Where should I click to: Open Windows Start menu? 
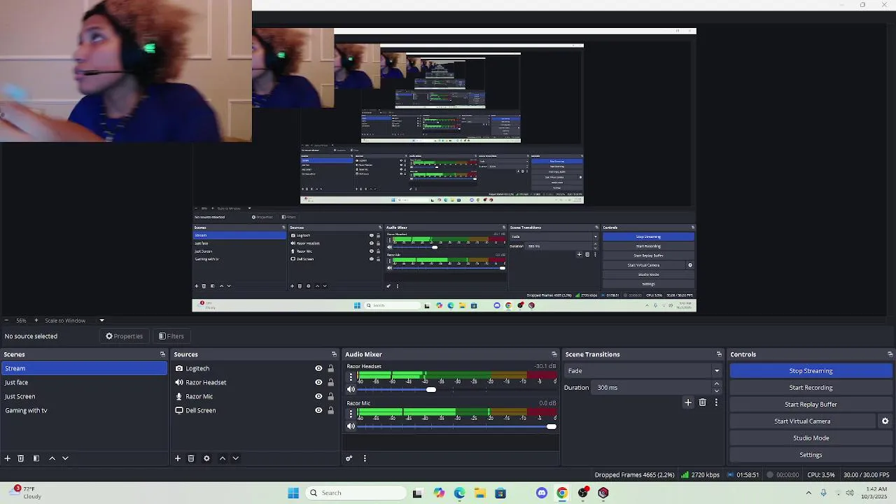coord(293,493)
